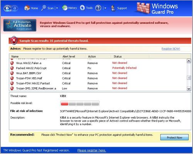Expand the Help dropdown arrow
The height and width of the screenshot is (154, 193).
(105, 8)
